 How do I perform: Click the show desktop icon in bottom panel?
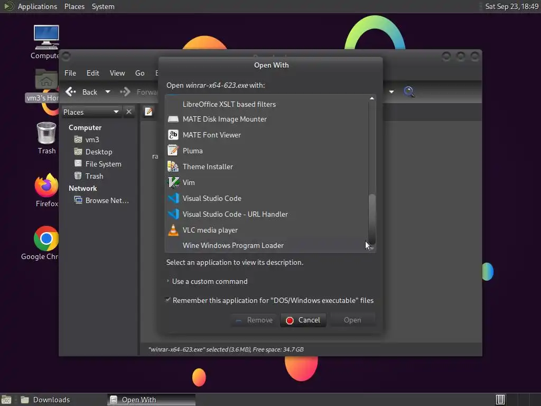click(6, 400)
